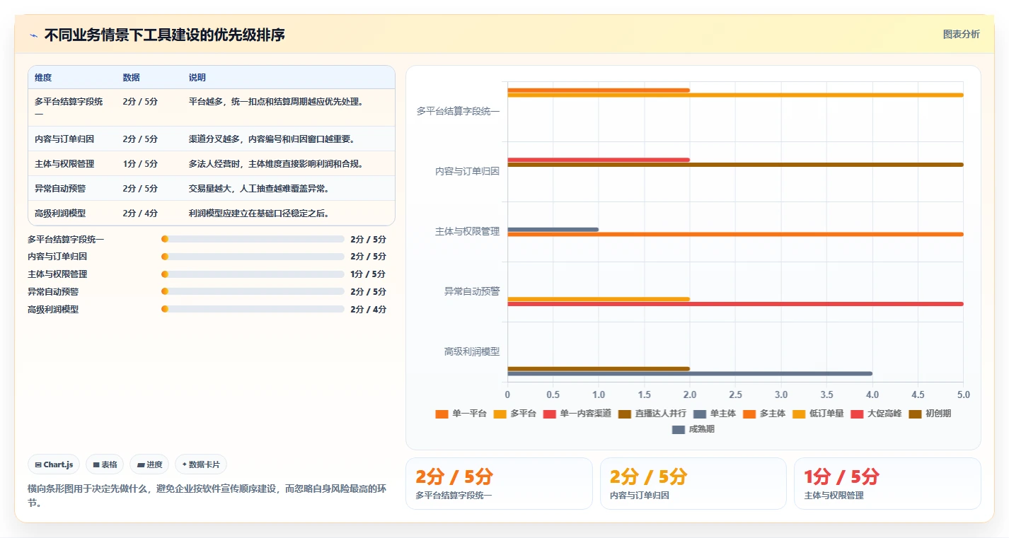Click the description 多法人经营时，主体维度直接影响利润和合规。
The height and width of the screenshot is (538, 1009).
pos(276,163)
